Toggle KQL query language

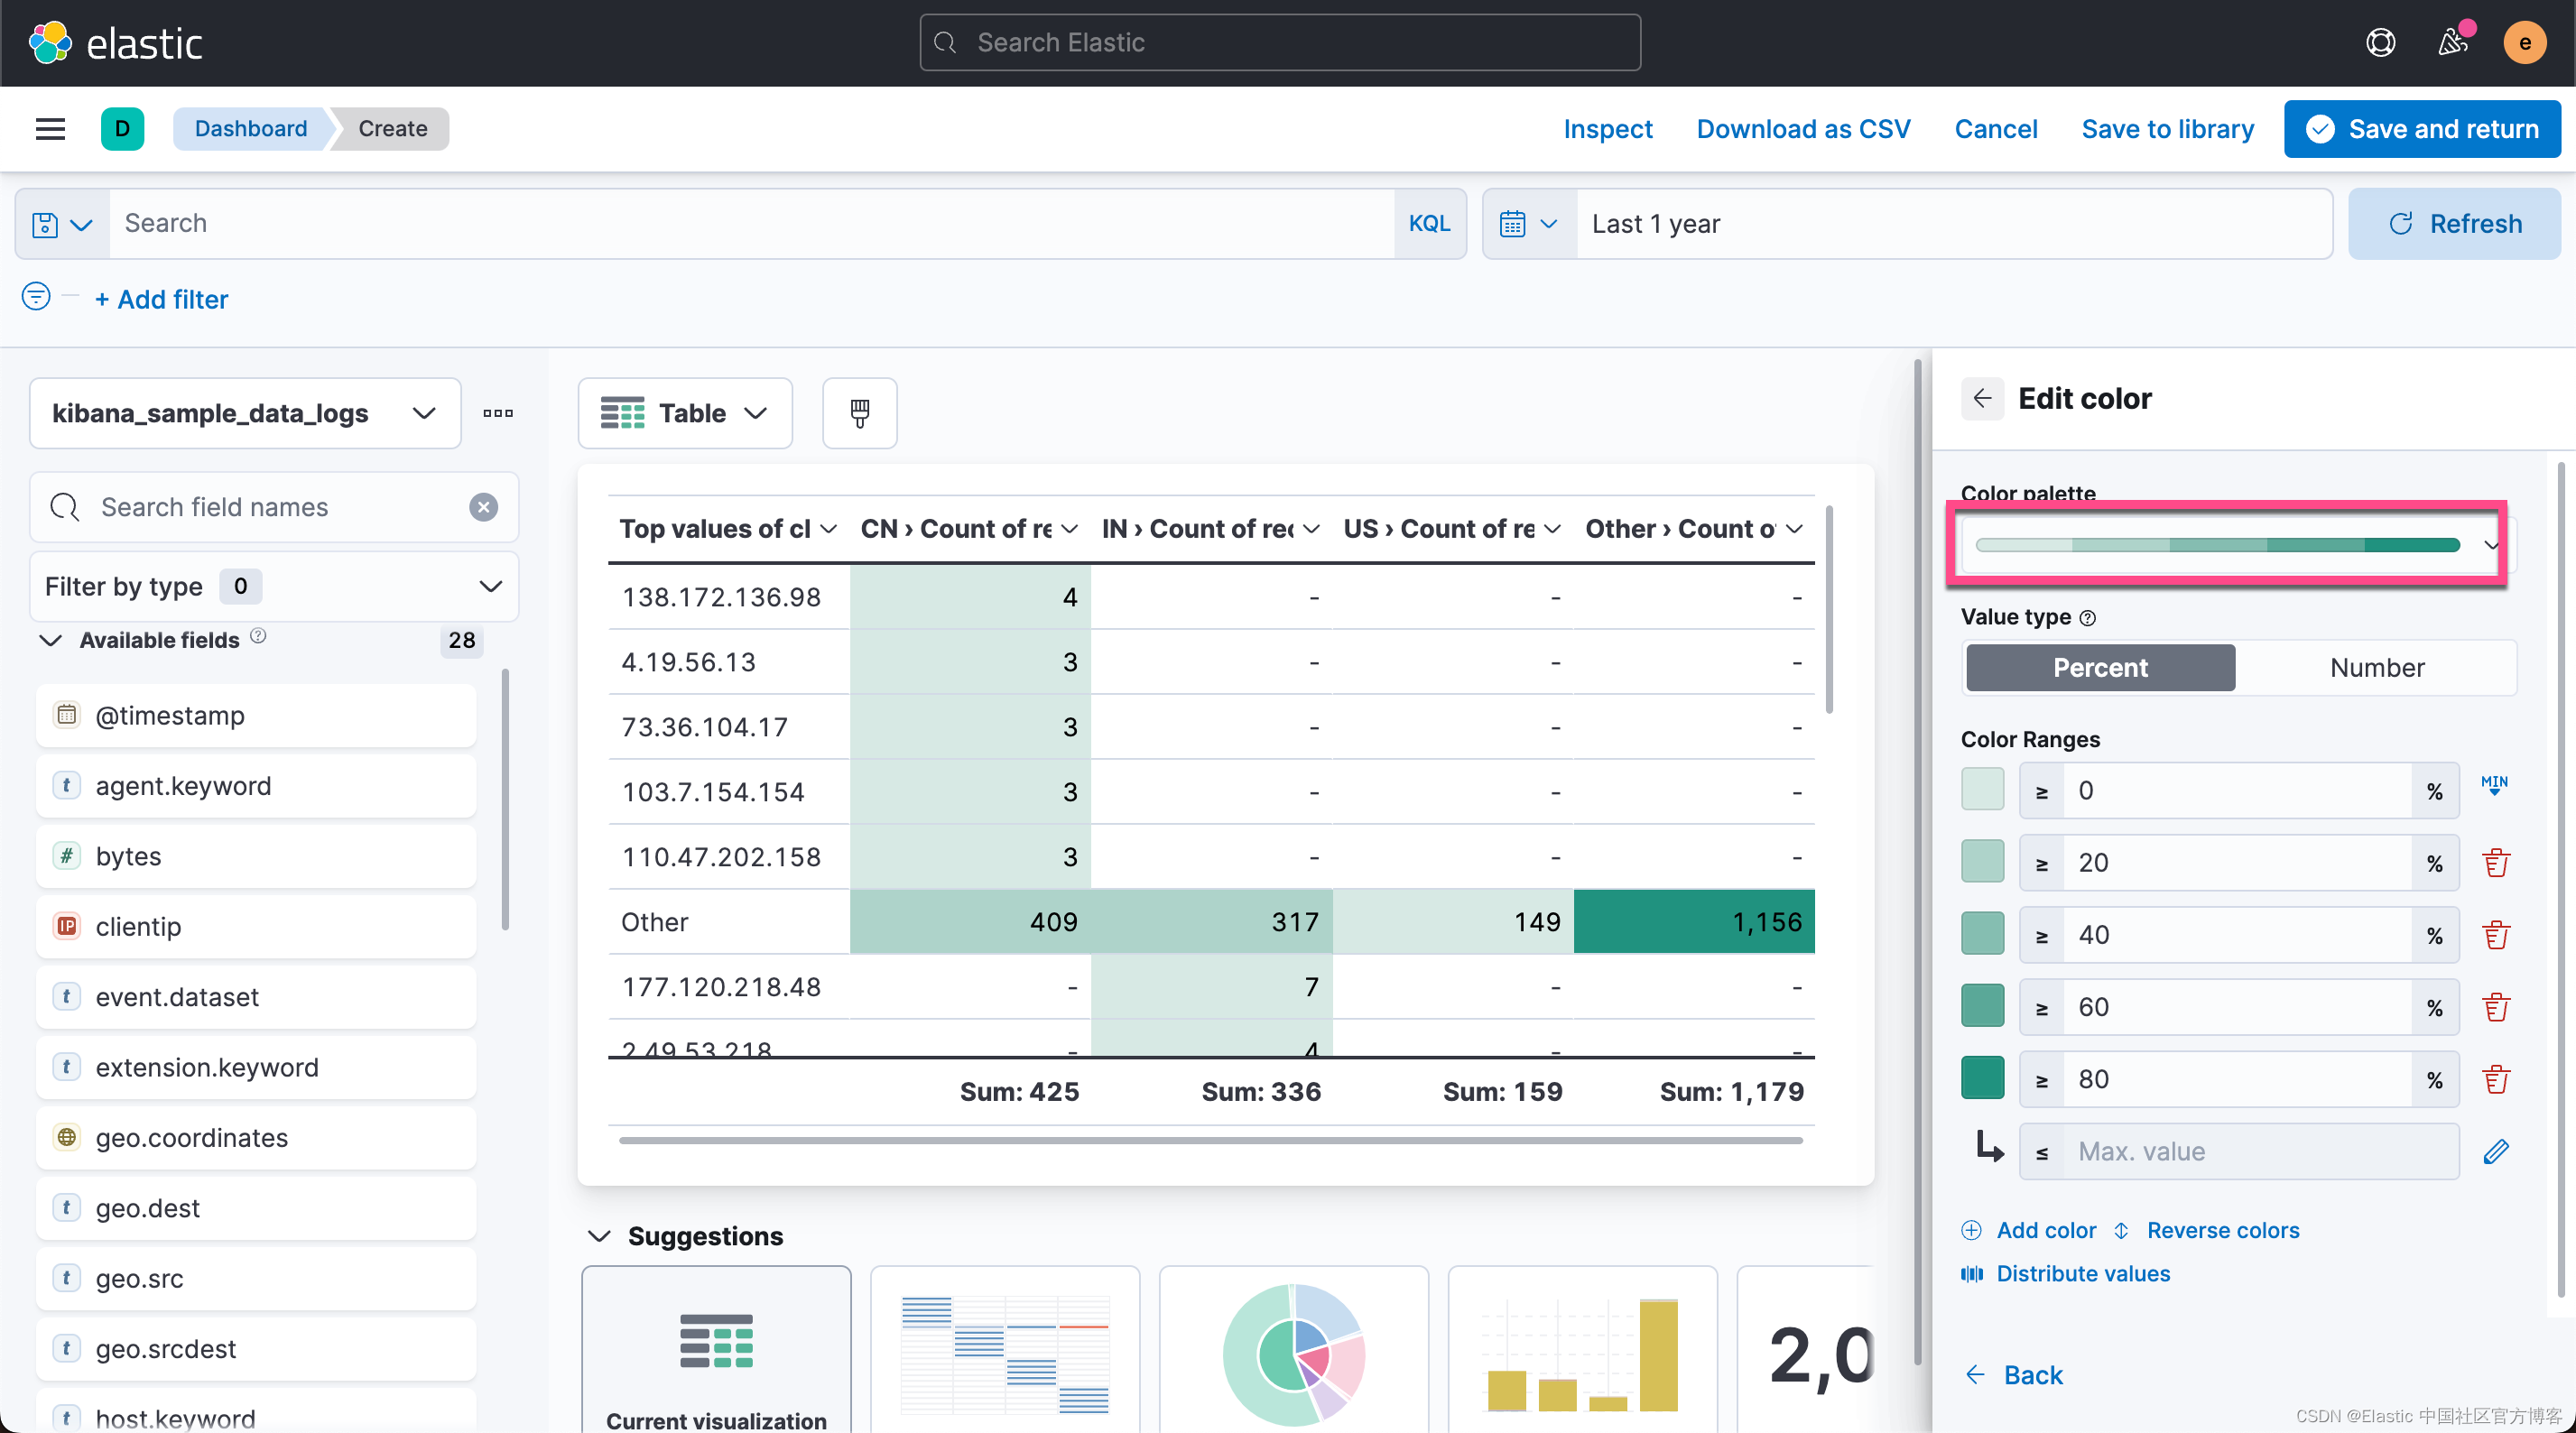[x=1429, y=223]
